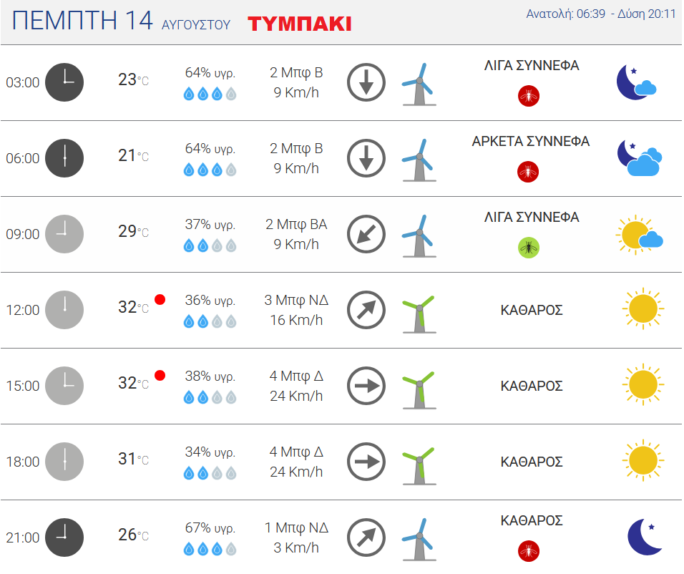Click the sun icon for 15:00 forecast
Screen dimensions: 684x574
[643, 384]
